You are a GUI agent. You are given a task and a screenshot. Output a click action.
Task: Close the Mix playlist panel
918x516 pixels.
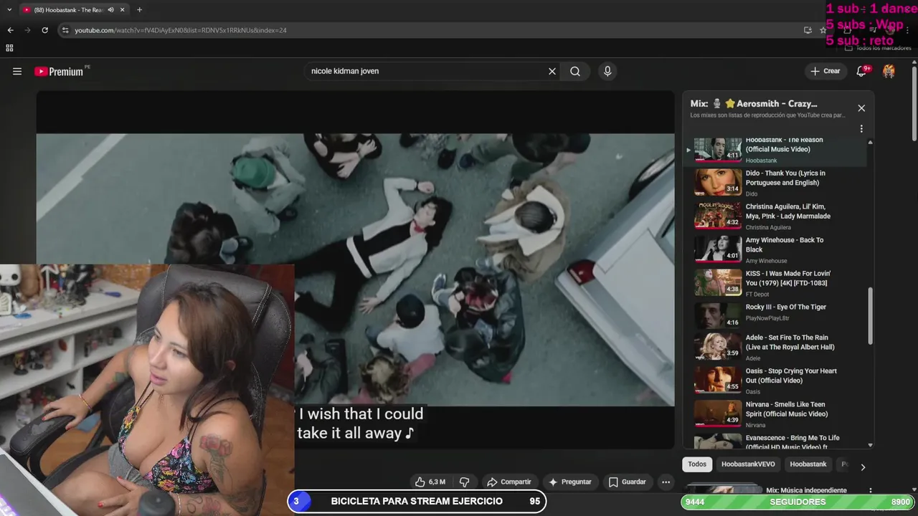[x=861, y=108]
